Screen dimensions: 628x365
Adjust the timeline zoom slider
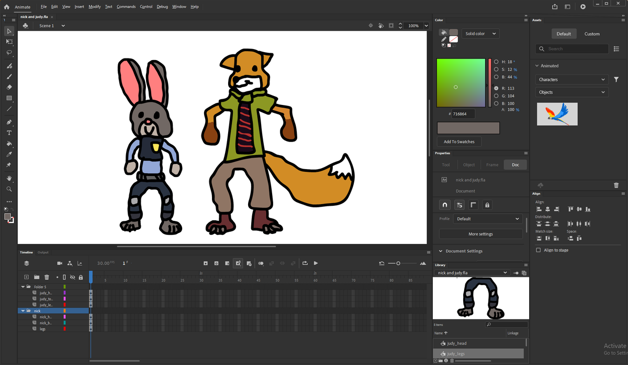click(398, 263)
